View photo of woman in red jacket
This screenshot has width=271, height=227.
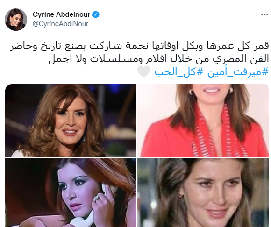pyautogui.click(x=203, y=121)
